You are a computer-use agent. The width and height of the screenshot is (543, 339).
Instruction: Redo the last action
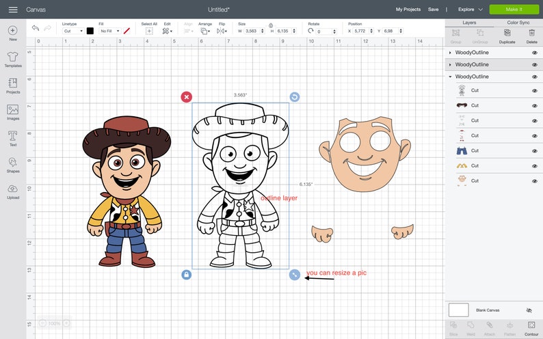(x=48, y=28)
